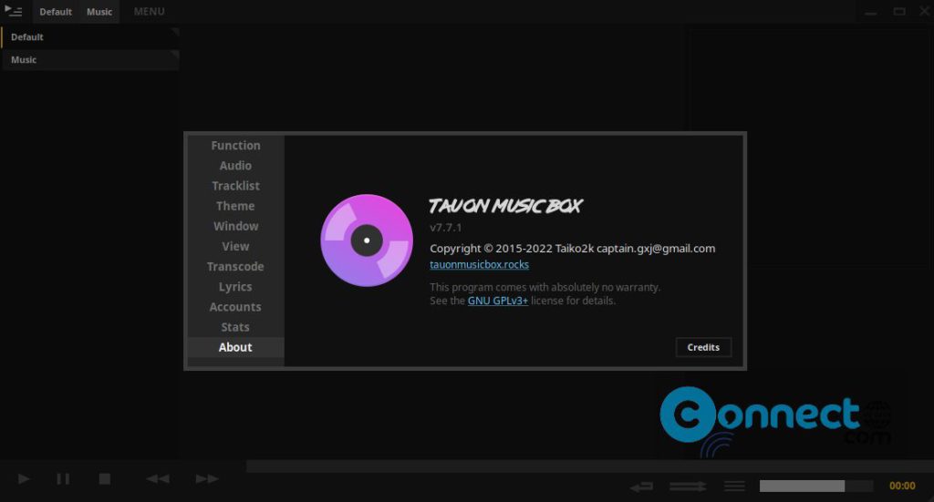Image resolution: width=934 pixels, height=502 pixels.
Task: Open the tauonmusicbox.rocks link
Action: (479, 265)
